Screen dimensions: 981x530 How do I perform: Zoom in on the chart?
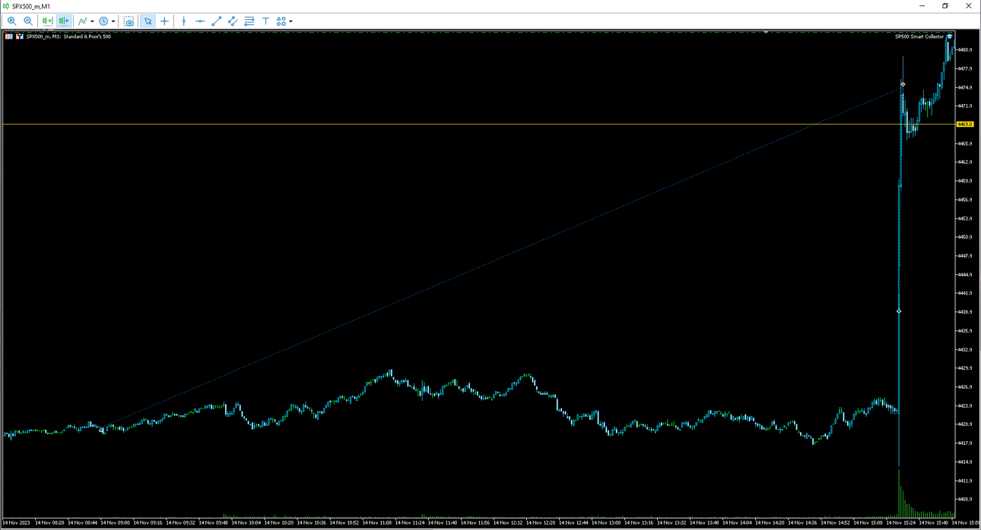11,21
